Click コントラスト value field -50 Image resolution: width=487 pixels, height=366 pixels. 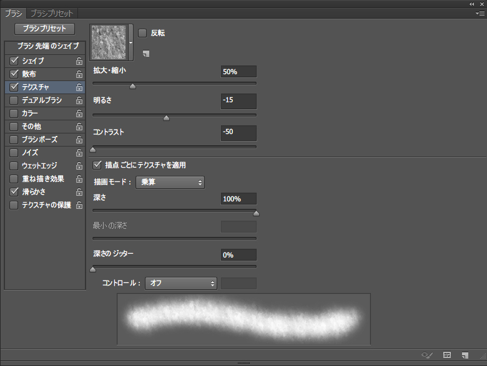239,133
